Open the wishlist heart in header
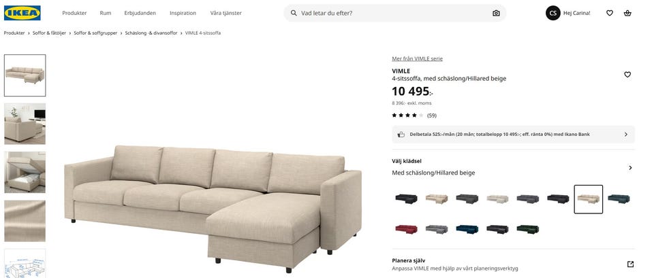Viewport: 654px width, 278px height. click(x=610, y=13)
